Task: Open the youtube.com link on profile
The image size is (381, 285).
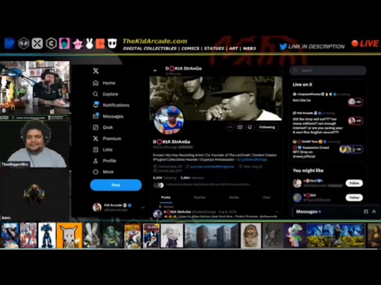Action: click(x=212, y=167)
